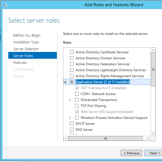Check Active Directory Certificate Services checkbox
The image size is (162, 162).
[x=72, y=52]
